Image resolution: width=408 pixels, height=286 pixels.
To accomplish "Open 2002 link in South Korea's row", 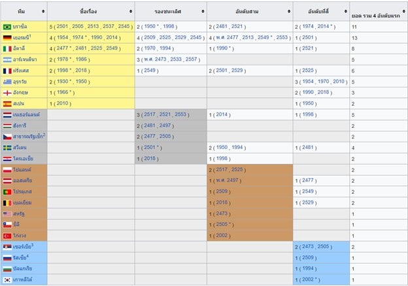I will click(308, 279).
